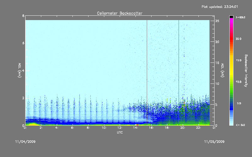Screen dimensions: 252x157
Task: Click the end date 11/05/2009
Action: (x=214, y=142)
